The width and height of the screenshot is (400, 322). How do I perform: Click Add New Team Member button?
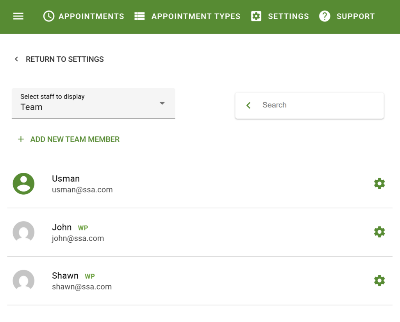(x=69, y=140)
